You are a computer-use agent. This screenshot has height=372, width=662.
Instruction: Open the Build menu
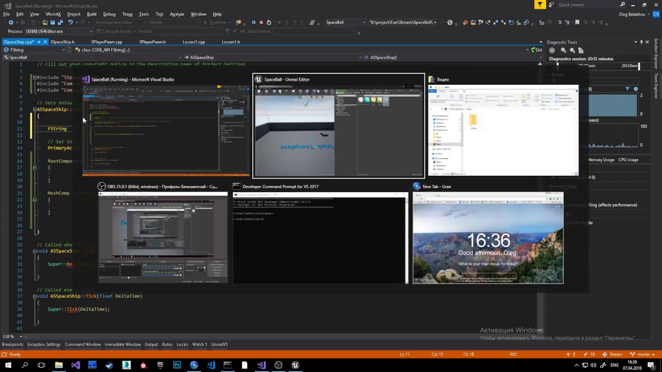pyautogui.click(x=92, y=14)
